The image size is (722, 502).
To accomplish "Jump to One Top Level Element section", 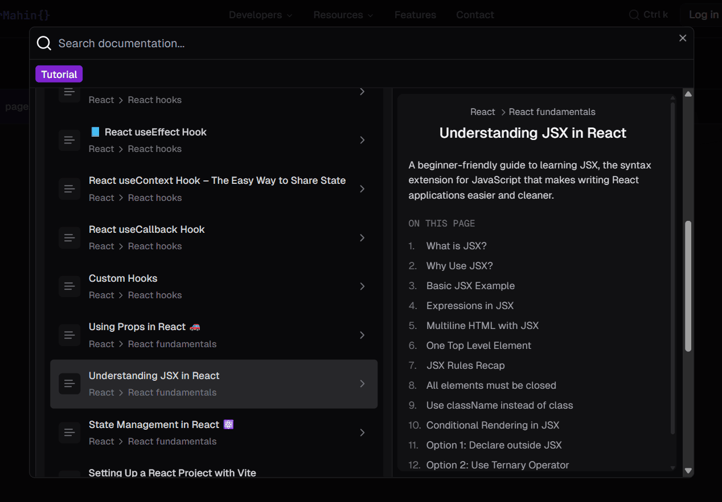I will tap(478, 345).
